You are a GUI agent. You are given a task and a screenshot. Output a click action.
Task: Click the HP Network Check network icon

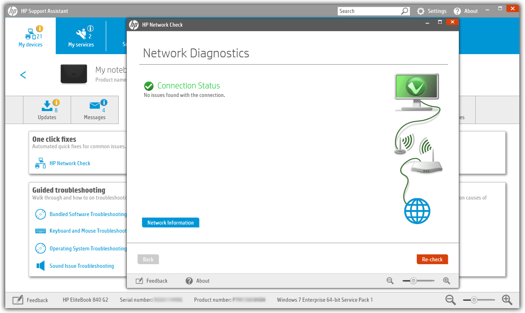click(40, 163)
